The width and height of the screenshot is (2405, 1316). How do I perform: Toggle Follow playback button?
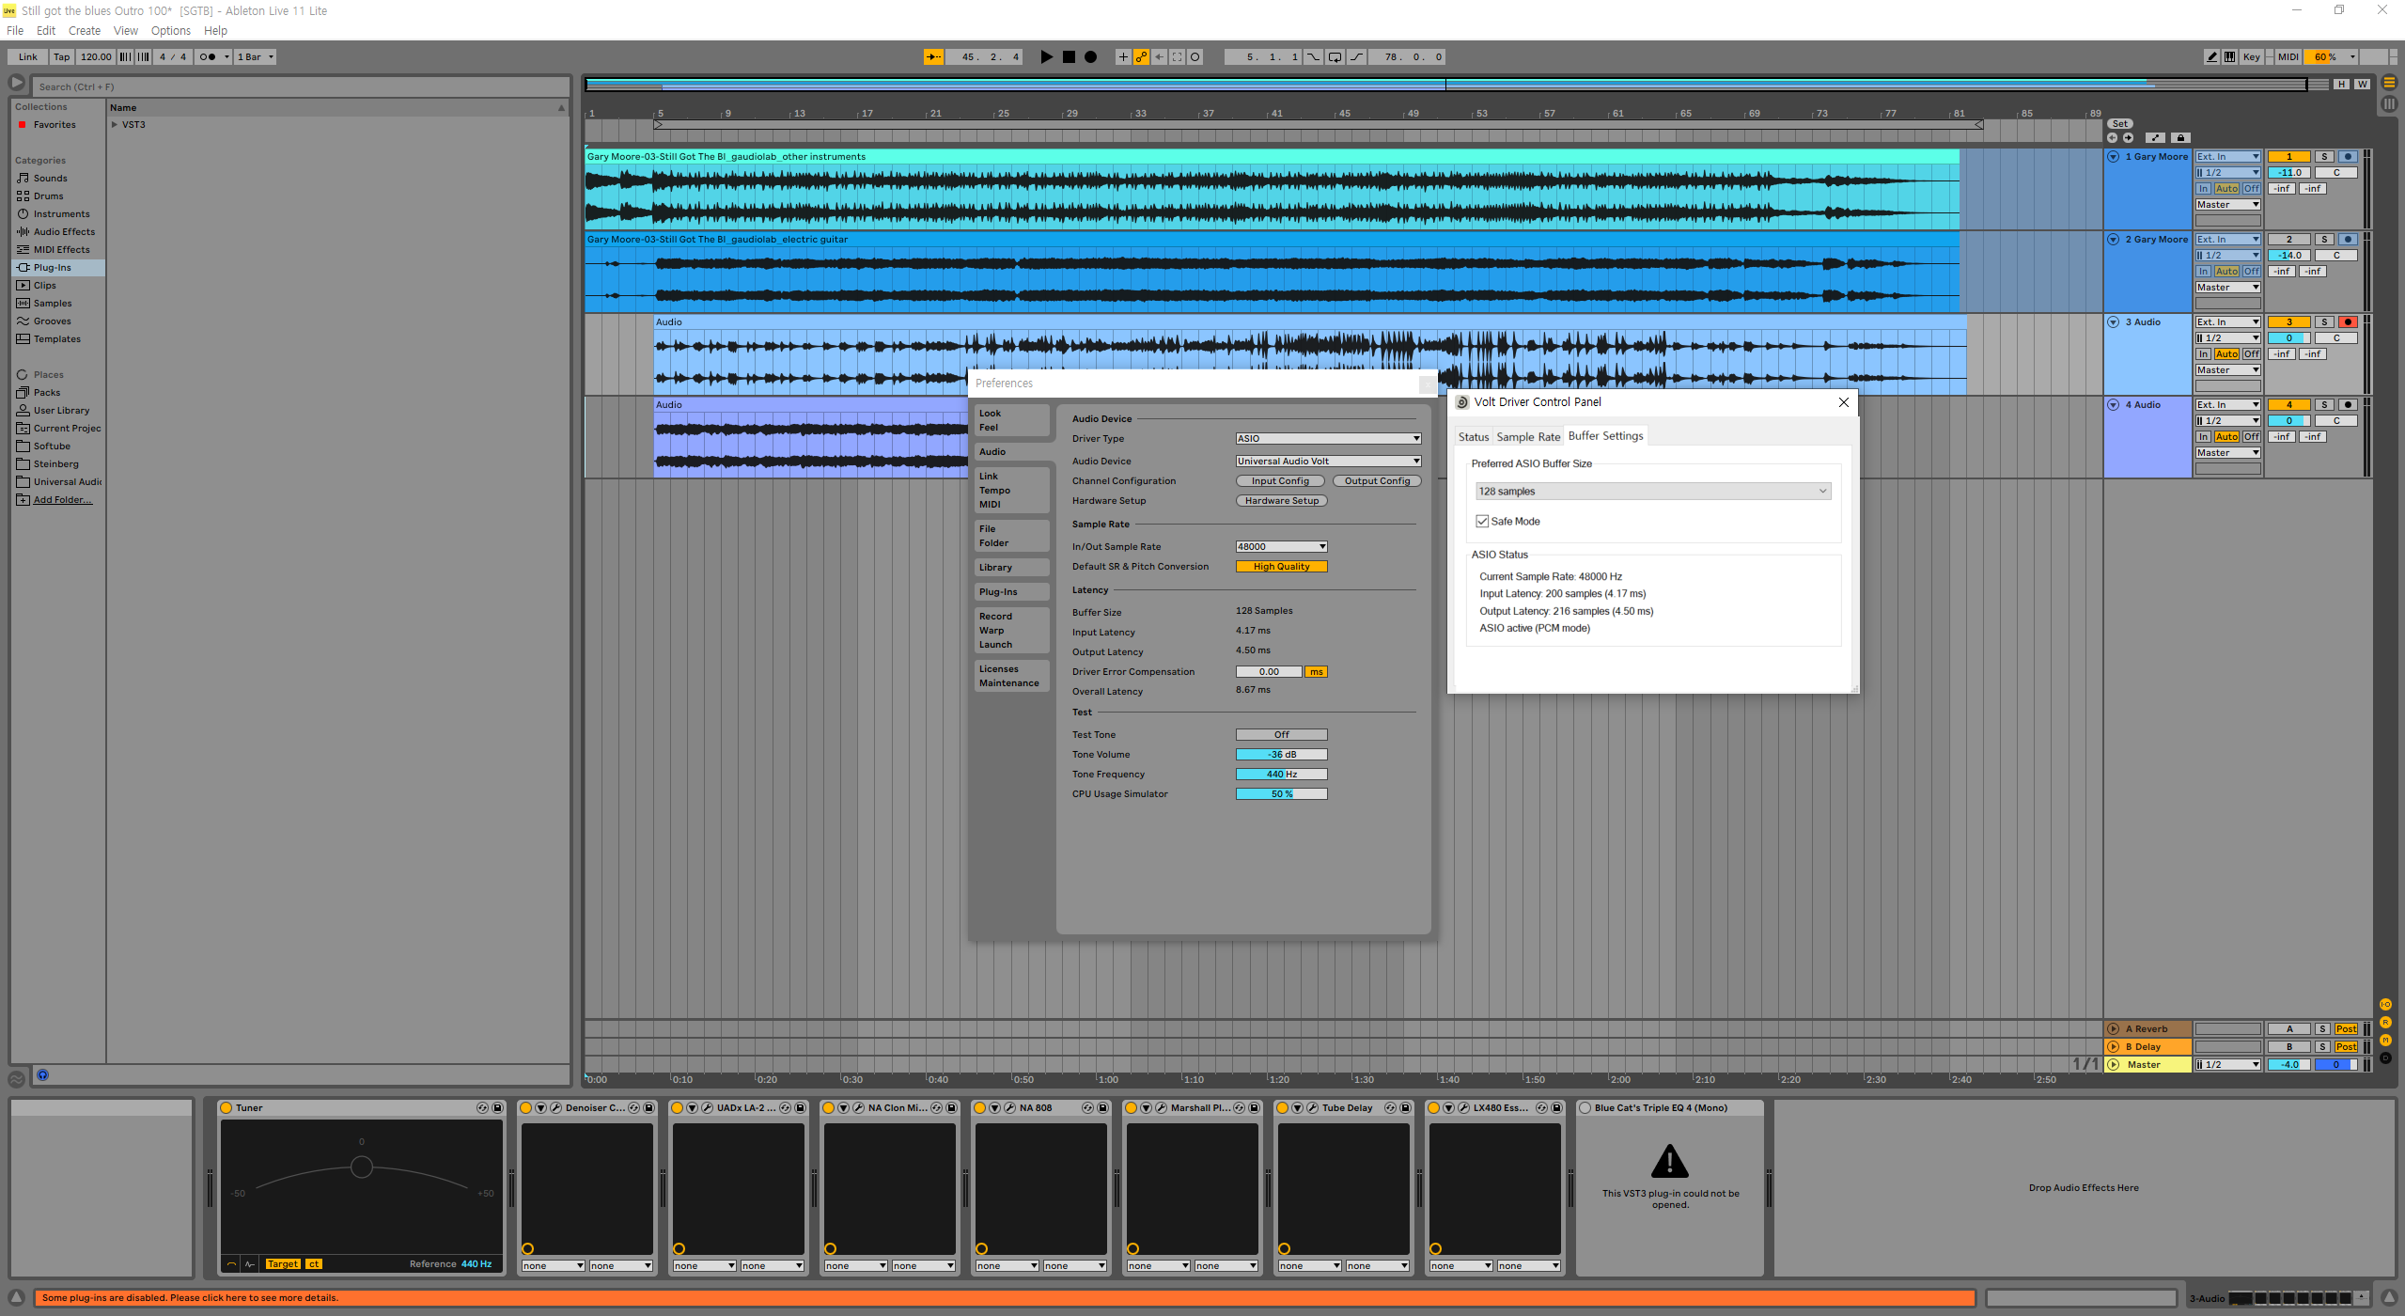point(933,57)
